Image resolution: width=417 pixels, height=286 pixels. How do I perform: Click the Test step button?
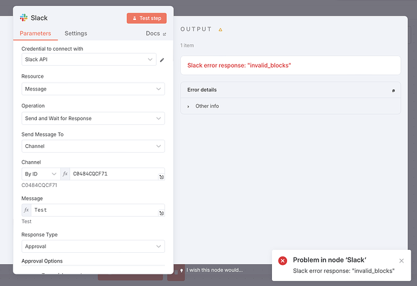[147, 18]
